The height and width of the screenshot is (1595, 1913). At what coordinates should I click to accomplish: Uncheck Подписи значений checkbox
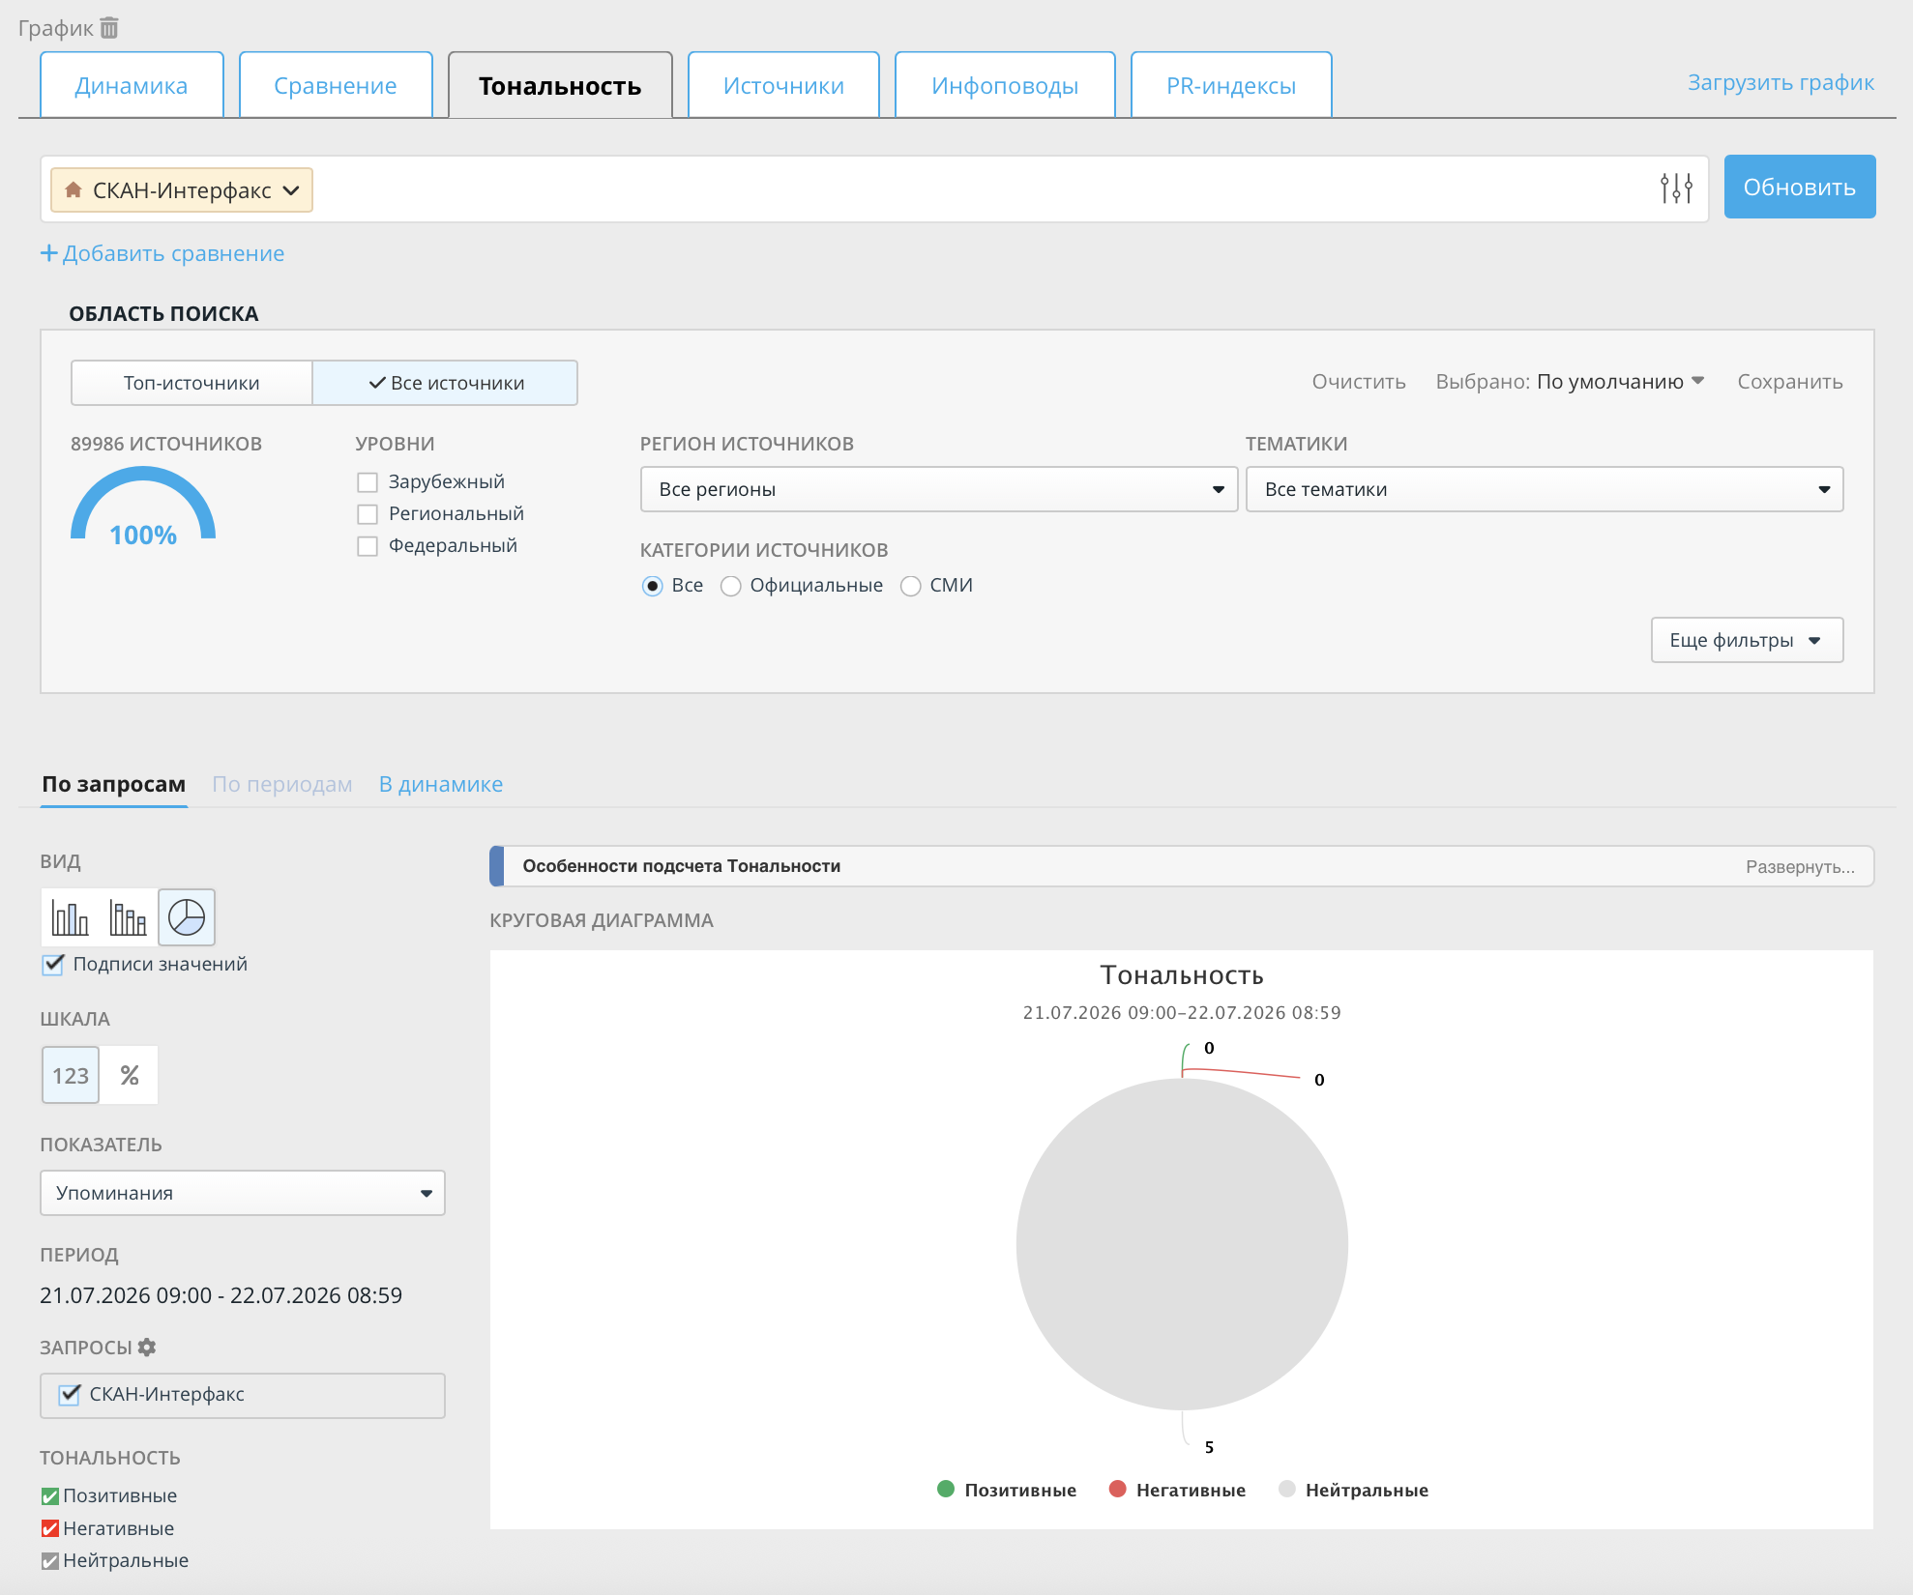click(x=53, y=965)
